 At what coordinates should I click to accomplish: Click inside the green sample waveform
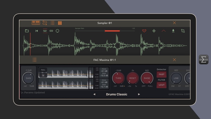pyautogui.click(x=105, y=45)
